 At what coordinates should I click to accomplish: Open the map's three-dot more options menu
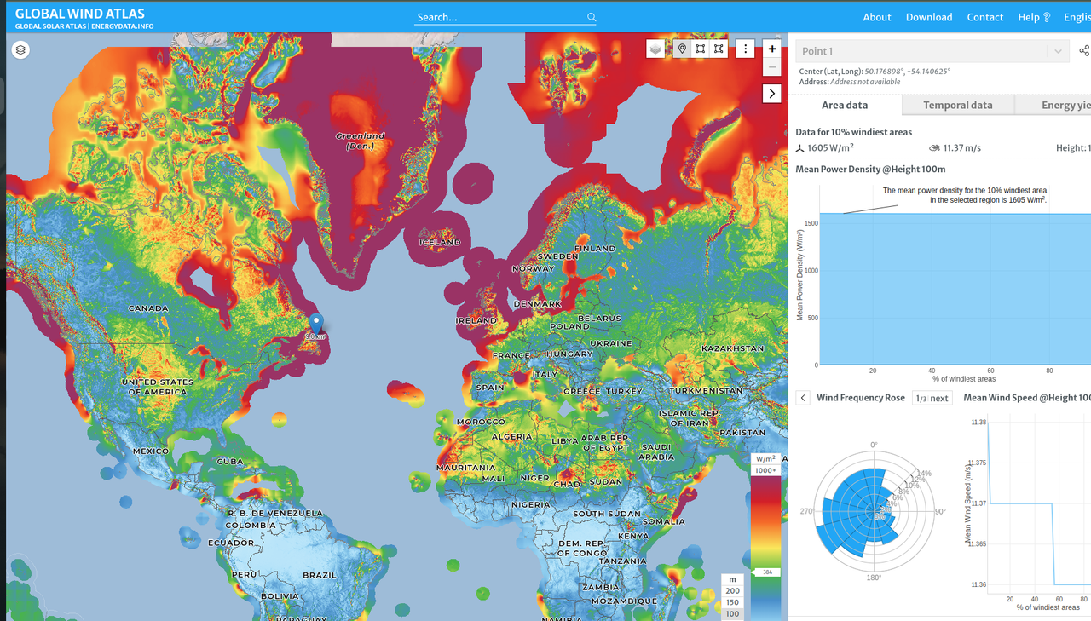(x=745, y=49)
